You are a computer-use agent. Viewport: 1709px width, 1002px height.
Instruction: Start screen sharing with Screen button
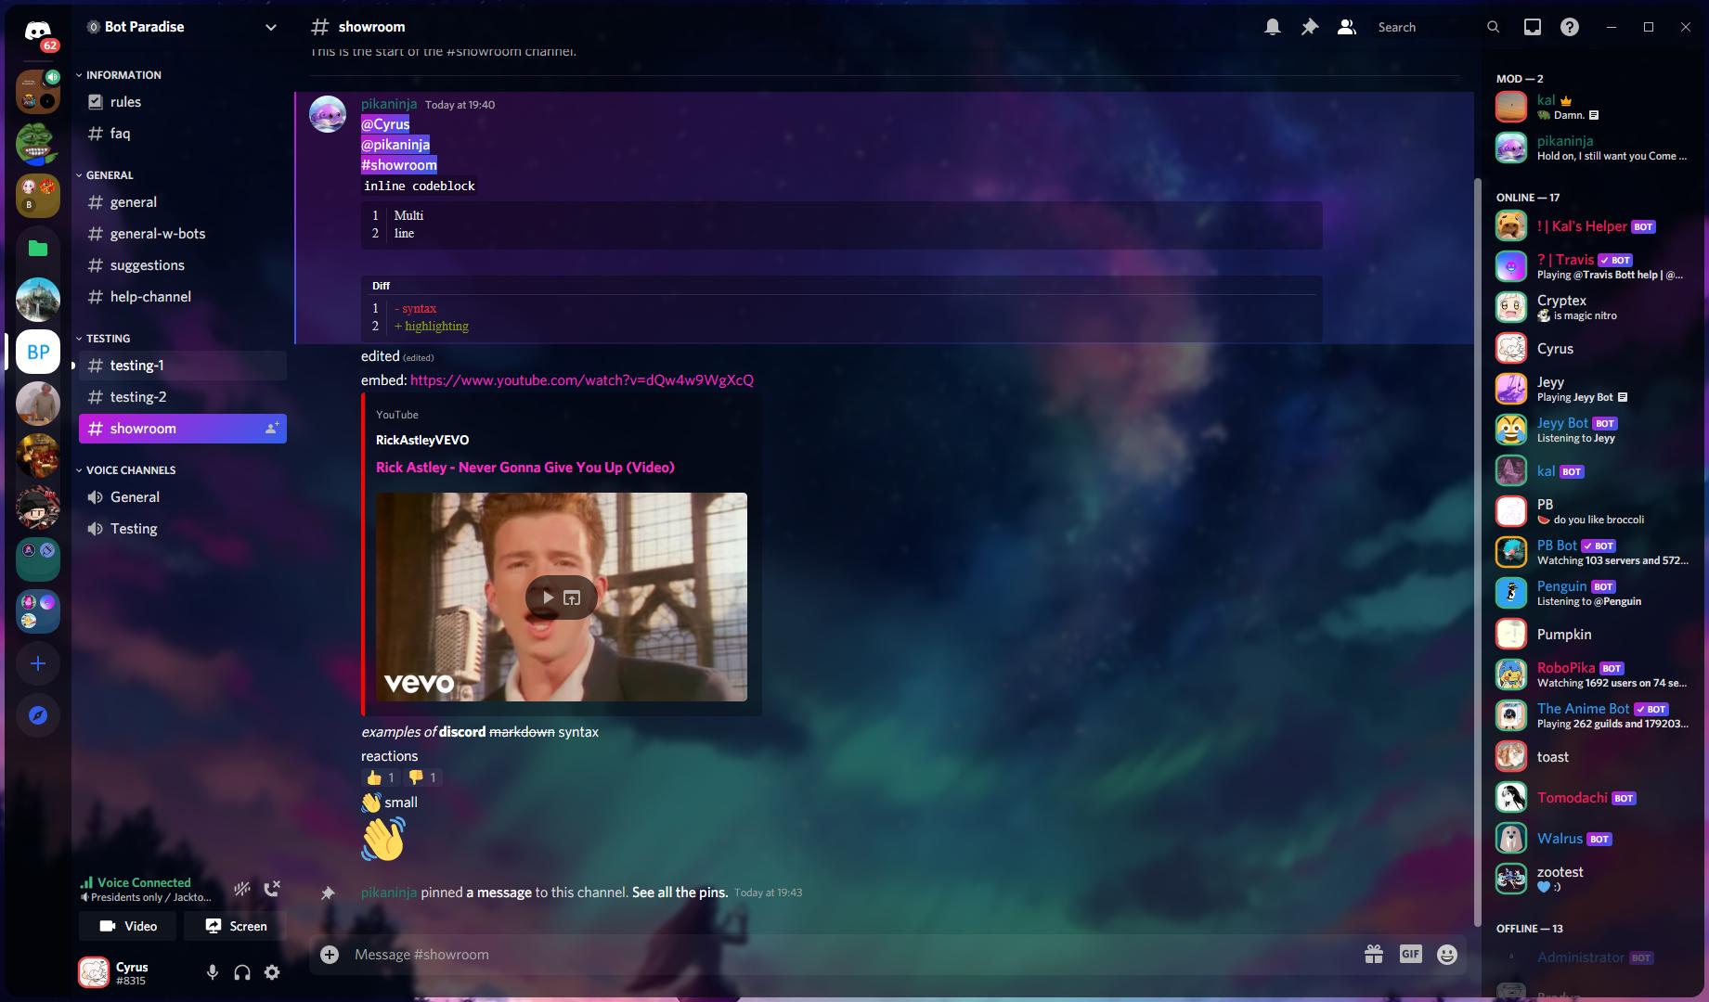(x=235, y=925)
